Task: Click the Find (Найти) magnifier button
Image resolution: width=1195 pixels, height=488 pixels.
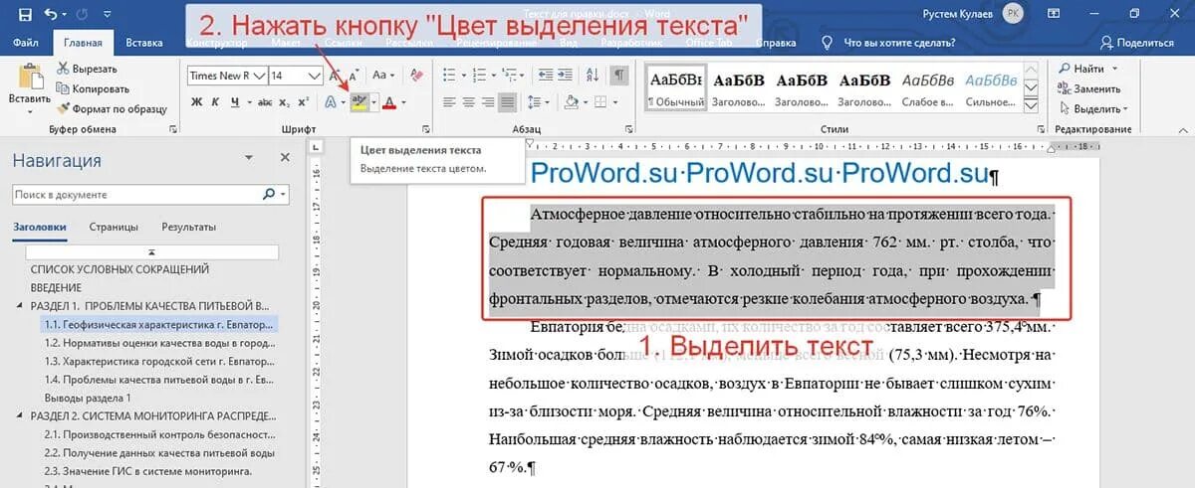Action: [1081, 69]
